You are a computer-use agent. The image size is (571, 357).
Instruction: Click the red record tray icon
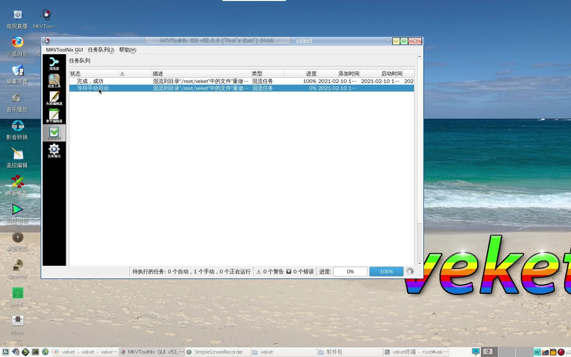pos(561,352)
